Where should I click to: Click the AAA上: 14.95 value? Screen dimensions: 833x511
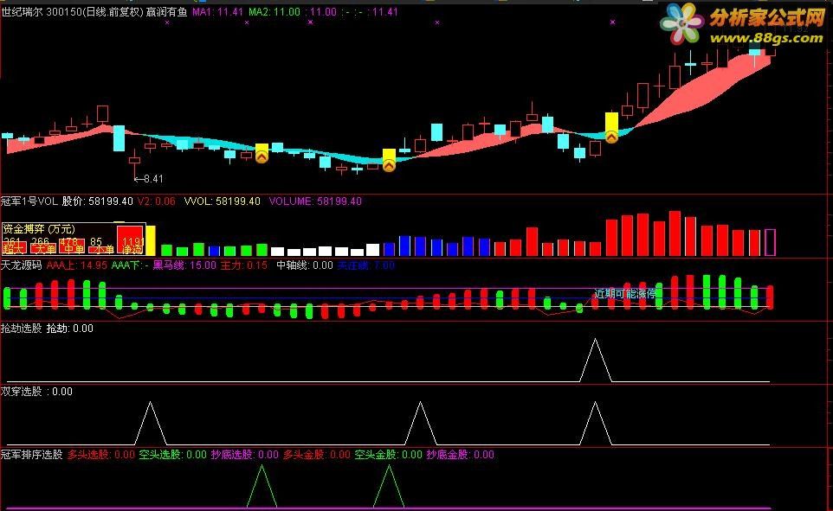(76, 265)
